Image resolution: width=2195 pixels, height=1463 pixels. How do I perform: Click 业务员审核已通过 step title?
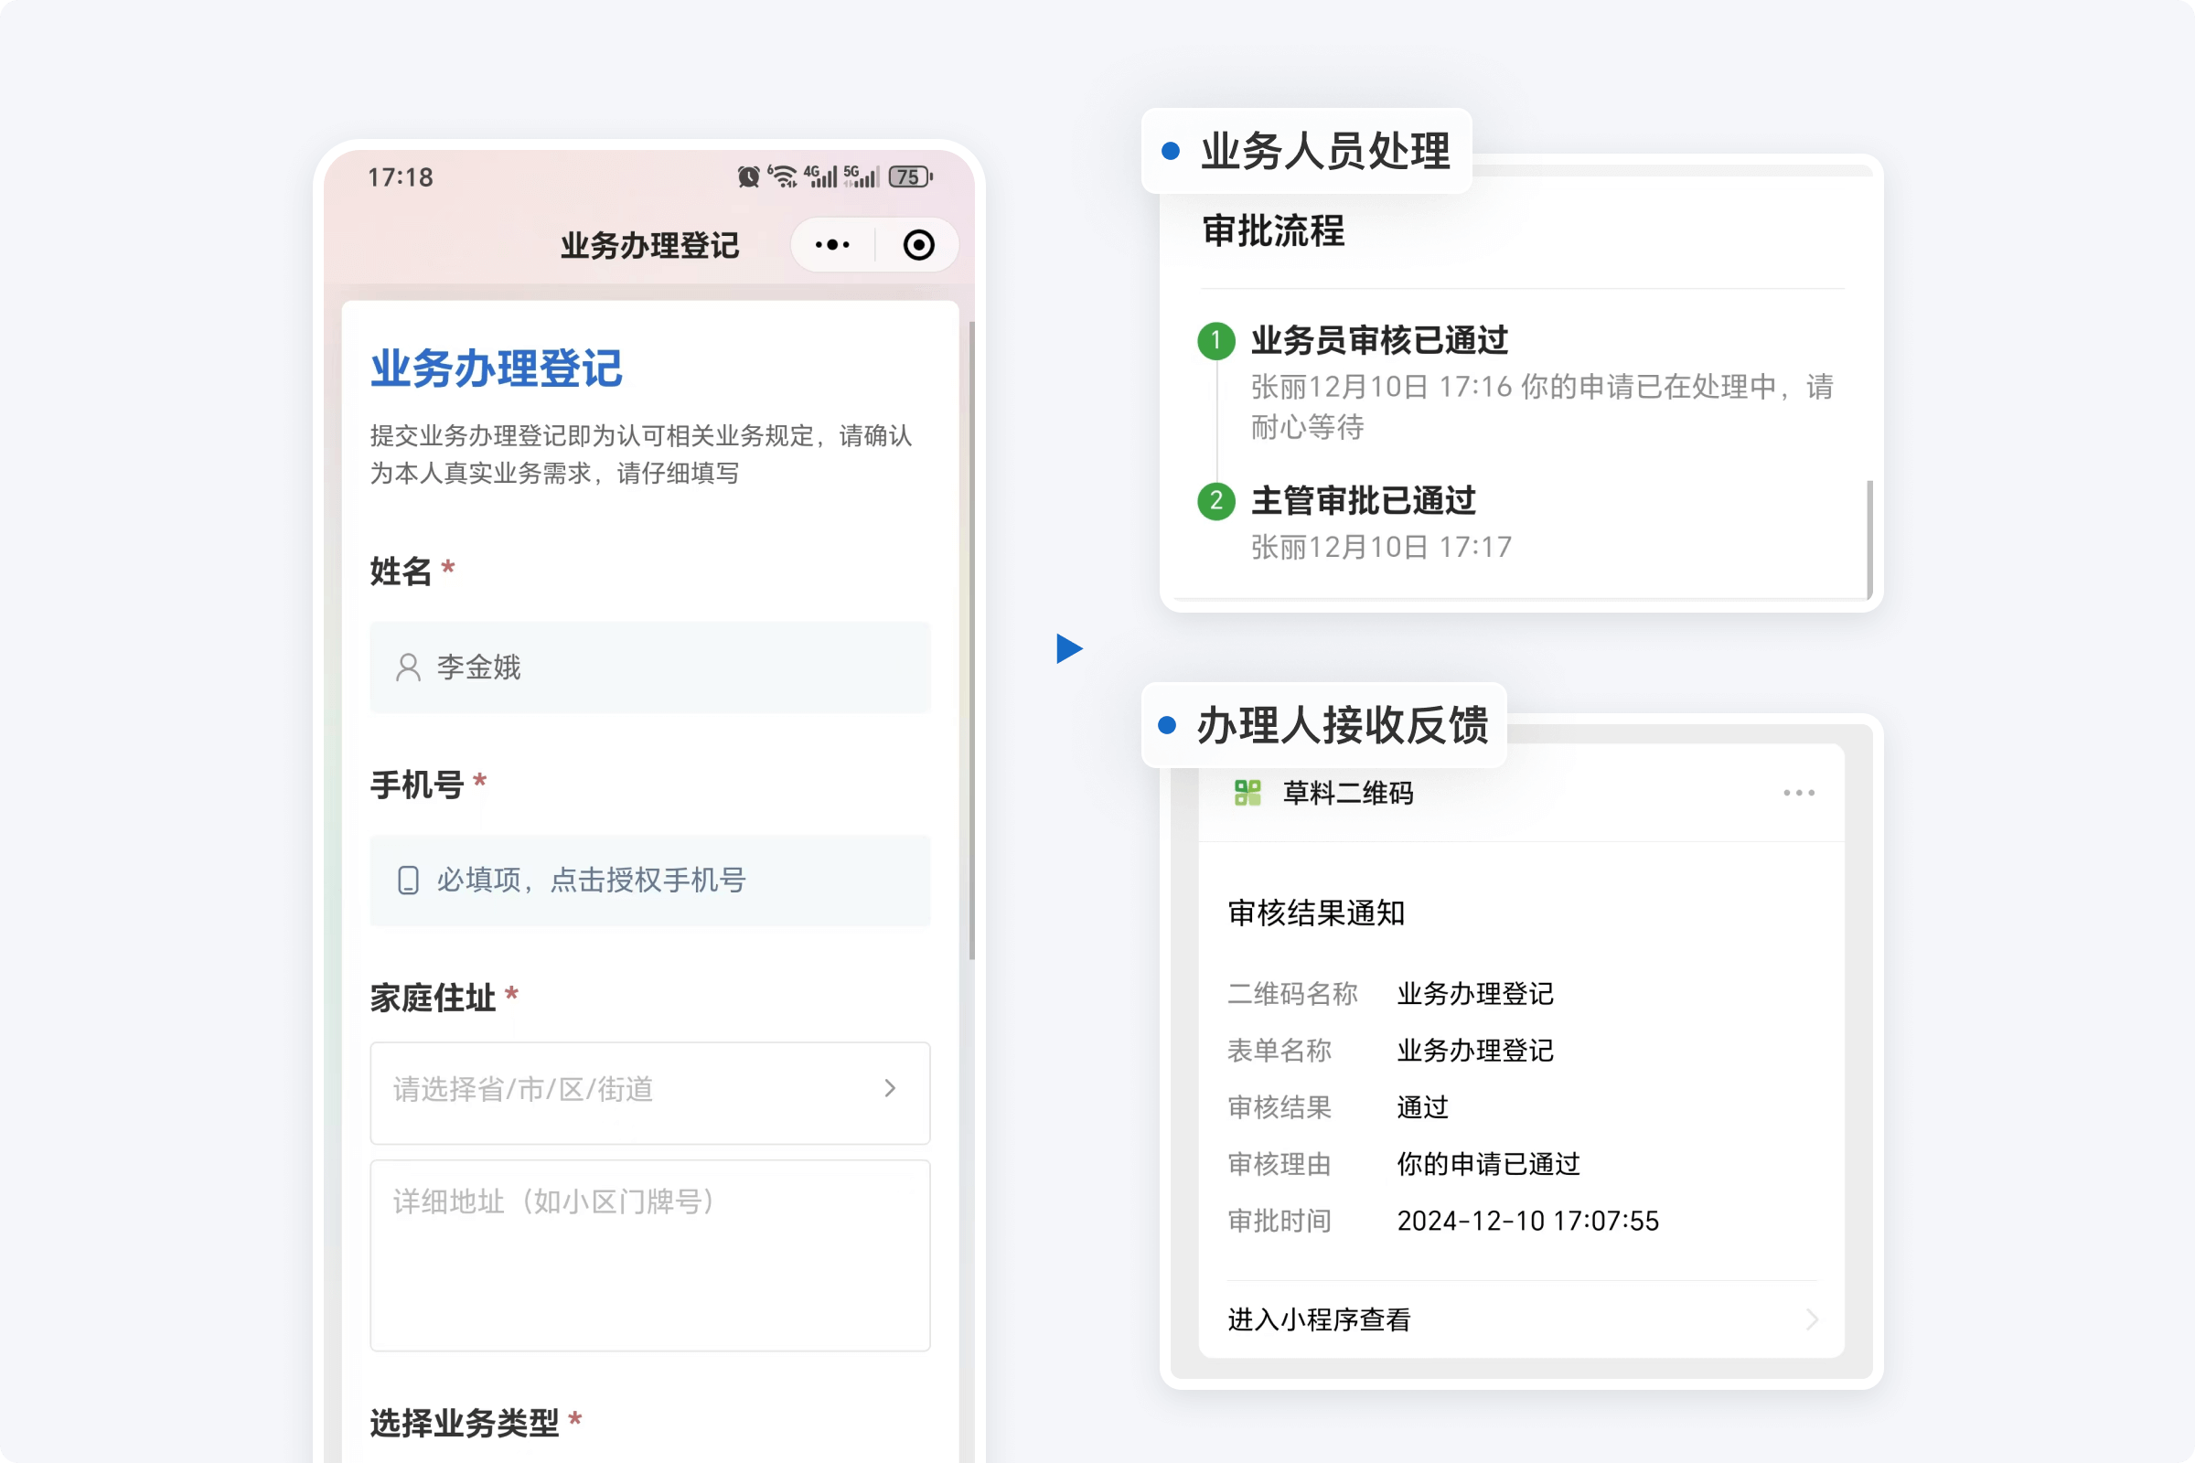1379,339
